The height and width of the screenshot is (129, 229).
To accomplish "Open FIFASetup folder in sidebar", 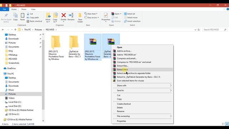I will click(x=13, y=55).
